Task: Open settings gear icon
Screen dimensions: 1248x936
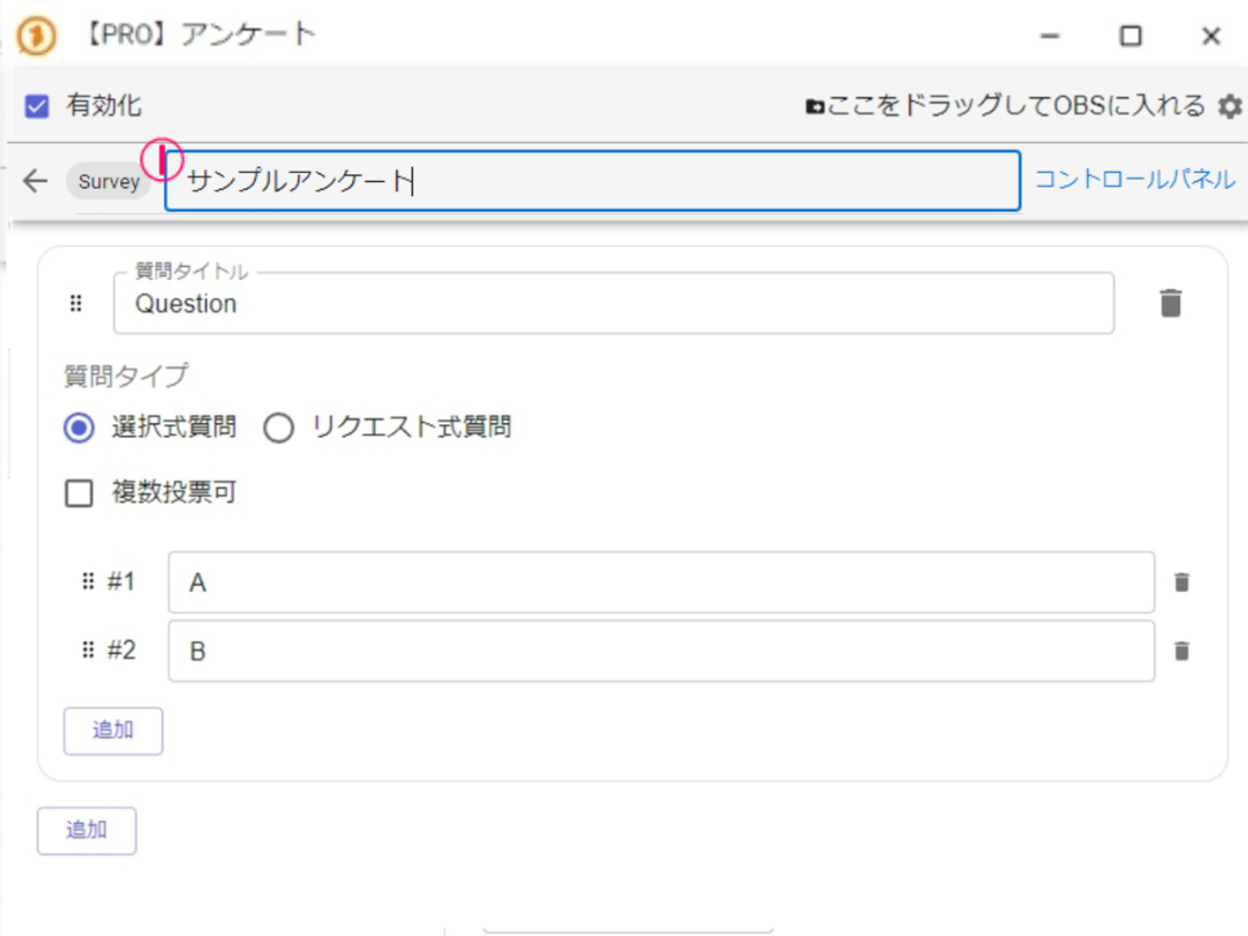Action: 1229,106
